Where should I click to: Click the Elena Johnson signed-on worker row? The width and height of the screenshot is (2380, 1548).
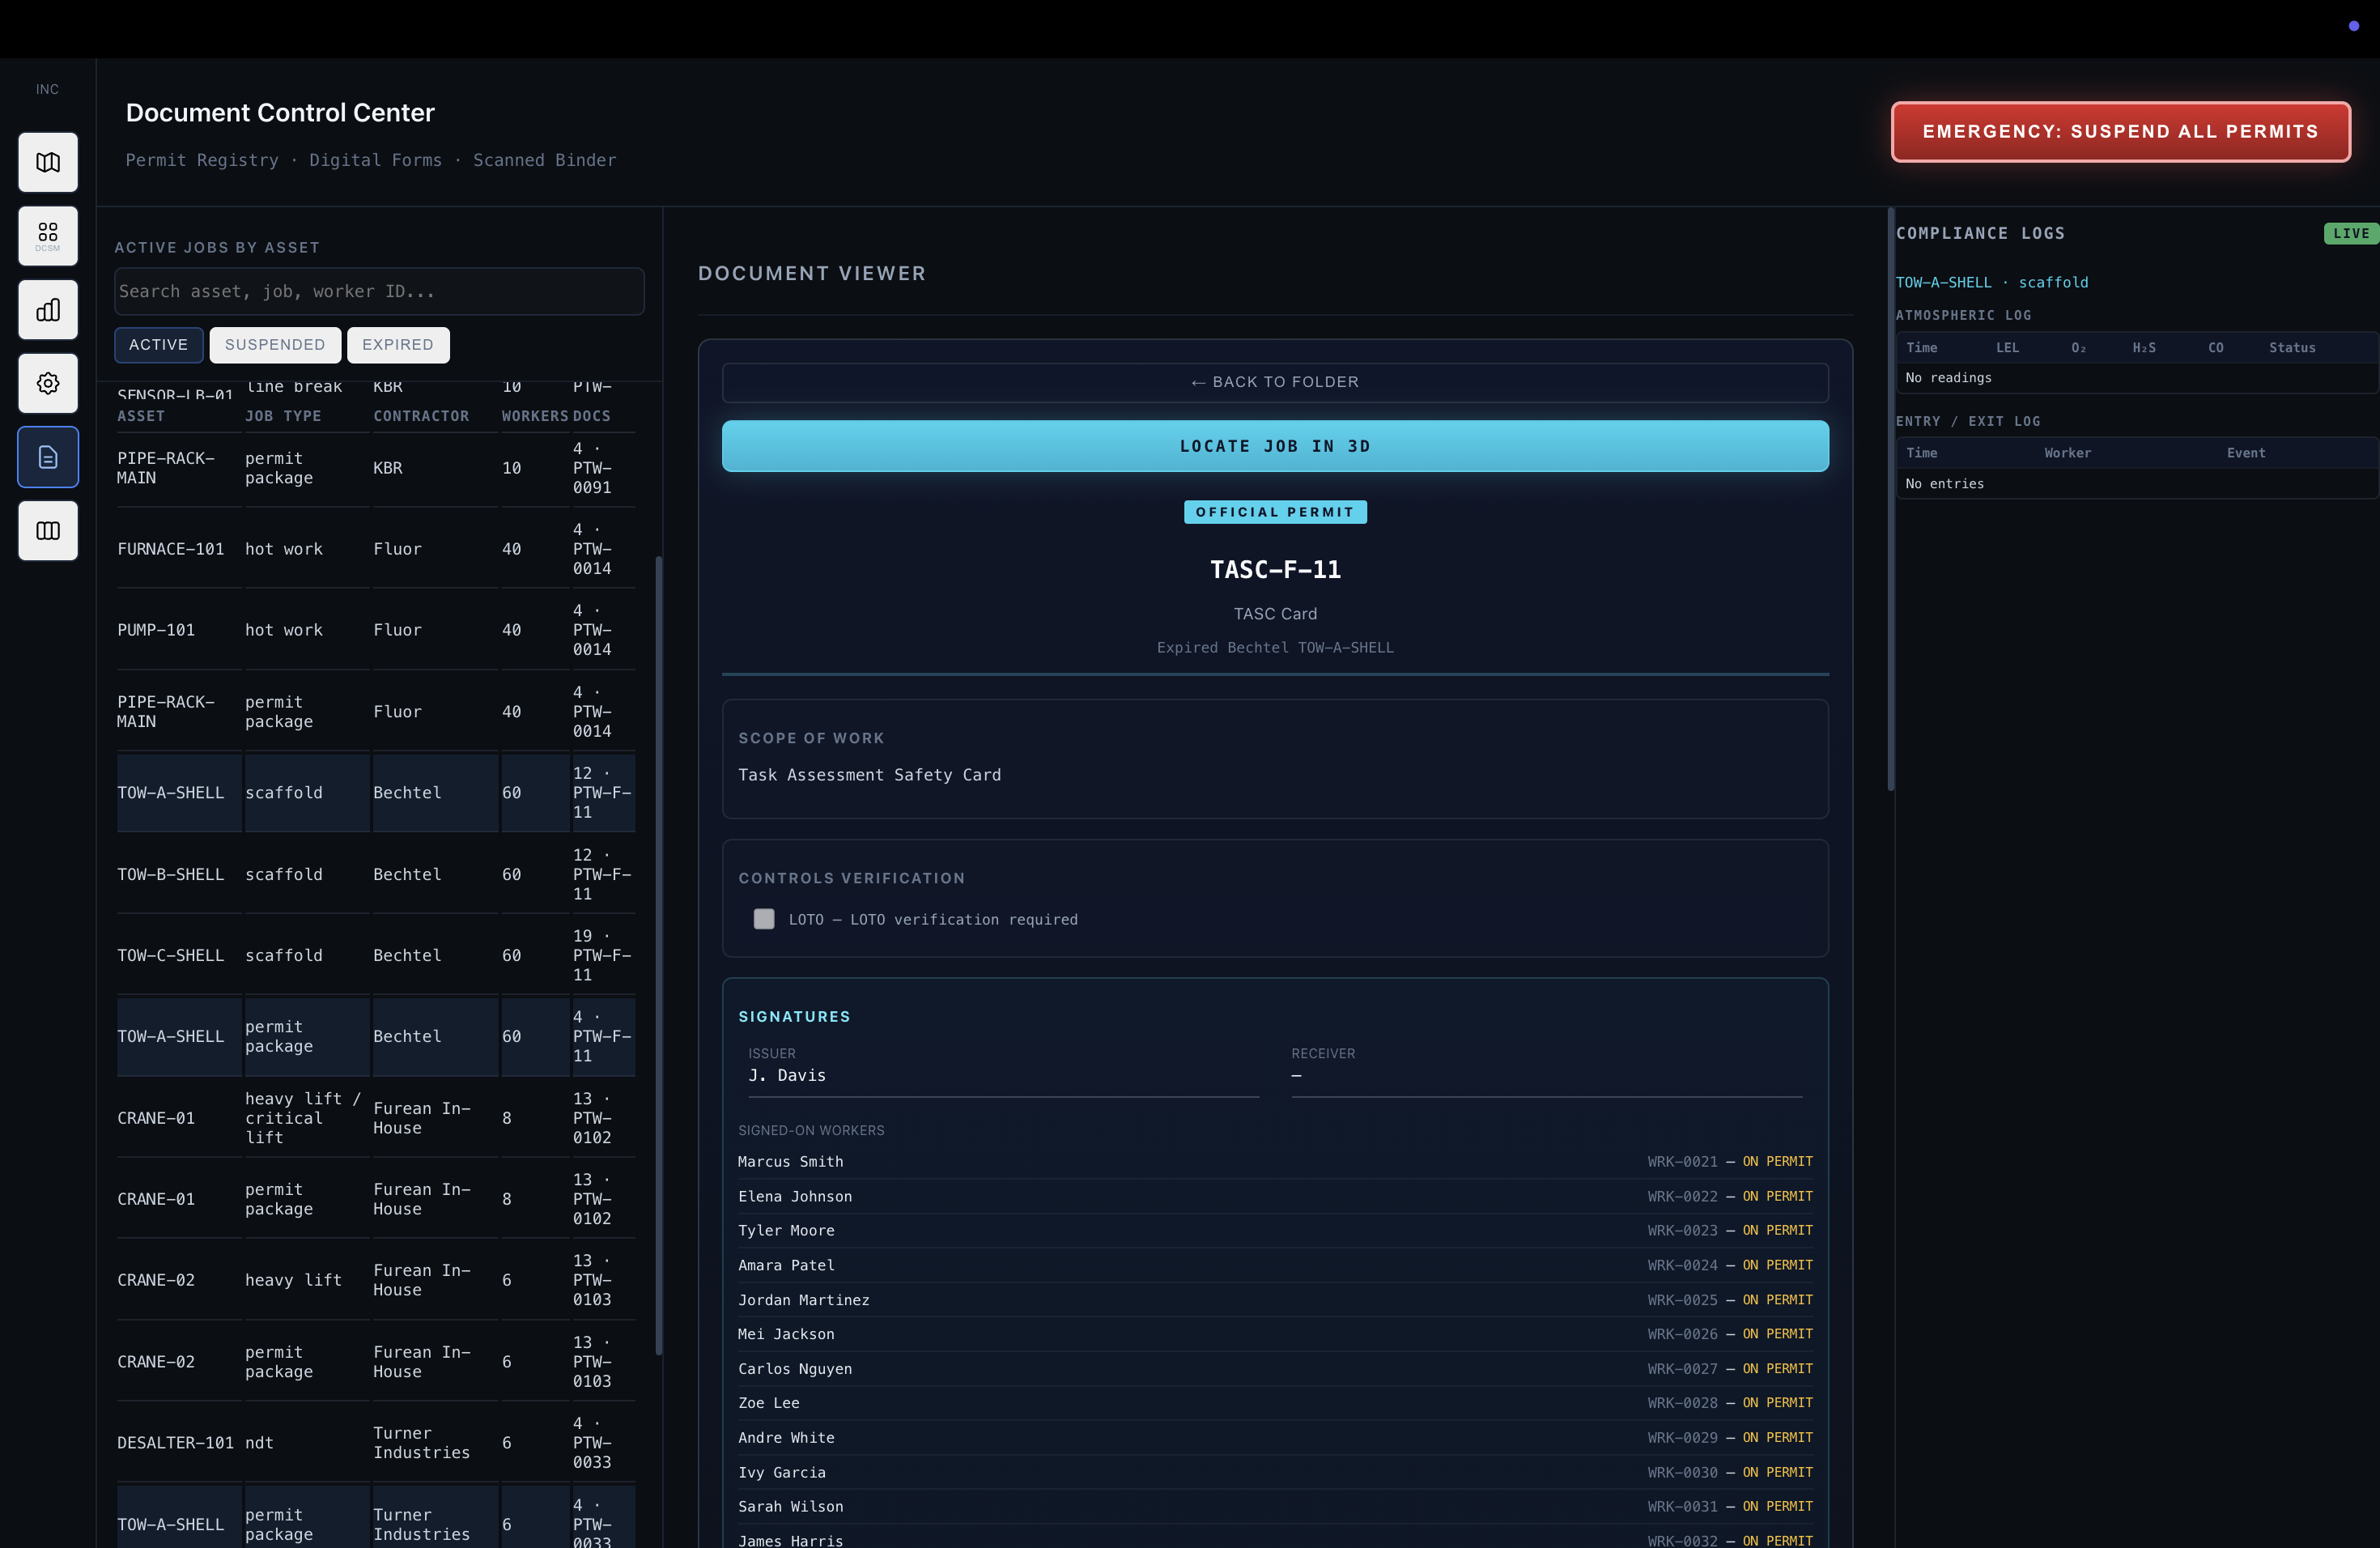coord(1275,1196)
